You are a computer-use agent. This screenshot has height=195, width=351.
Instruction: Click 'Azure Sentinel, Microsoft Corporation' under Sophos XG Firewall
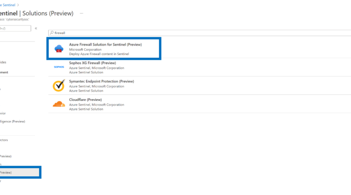[x=97, y=68]
